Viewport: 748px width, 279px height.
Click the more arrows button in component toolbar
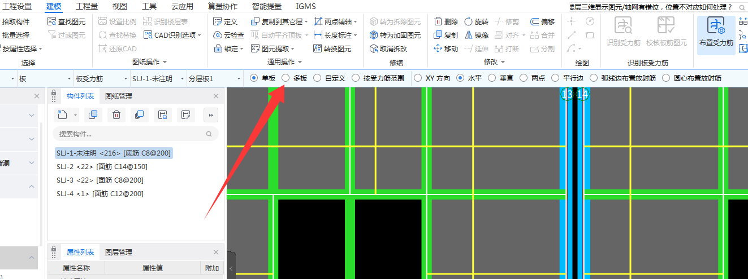click(x=211, y=115)
